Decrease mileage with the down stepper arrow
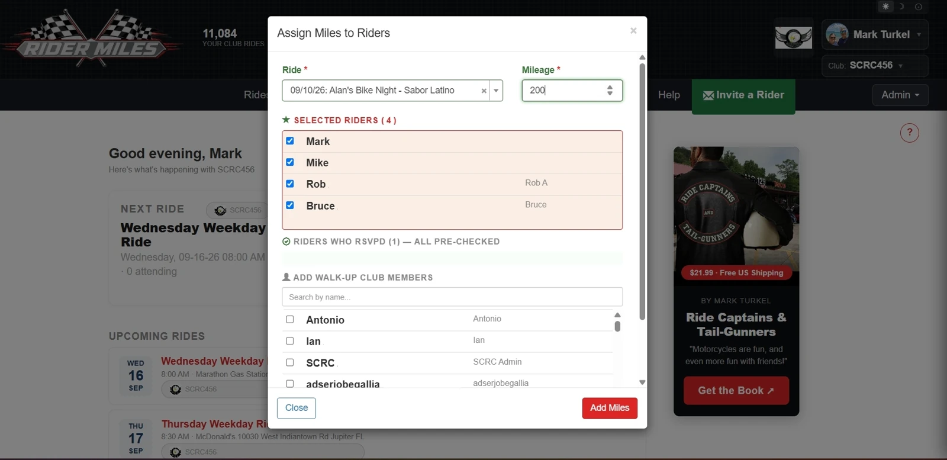Viewport: 947px width, 460px height. tap(610, 94)
